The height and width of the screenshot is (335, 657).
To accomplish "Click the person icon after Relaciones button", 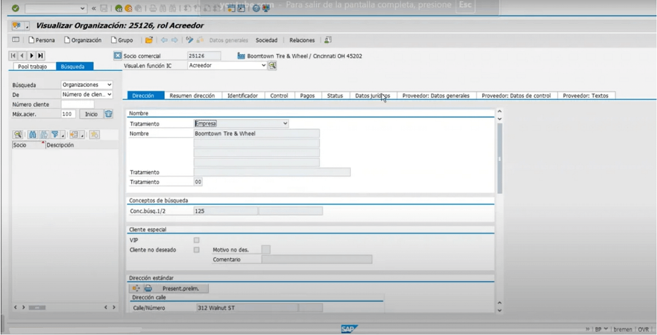I will coord(328,40).
